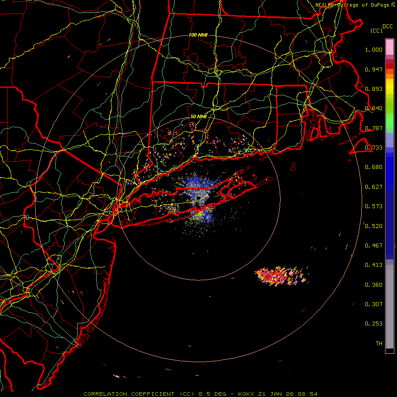Click the 100 NMI range ring label

coord(198,35)
